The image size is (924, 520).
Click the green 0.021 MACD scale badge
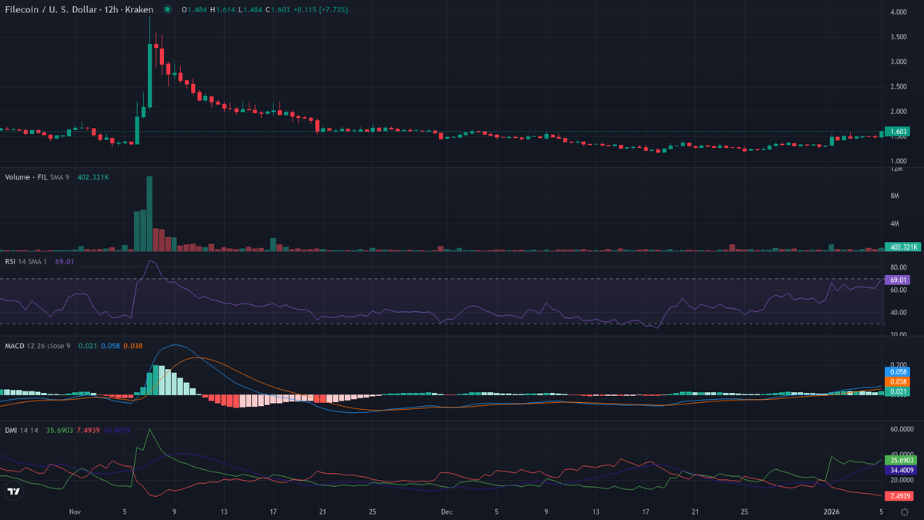click(x=898, y=392)
